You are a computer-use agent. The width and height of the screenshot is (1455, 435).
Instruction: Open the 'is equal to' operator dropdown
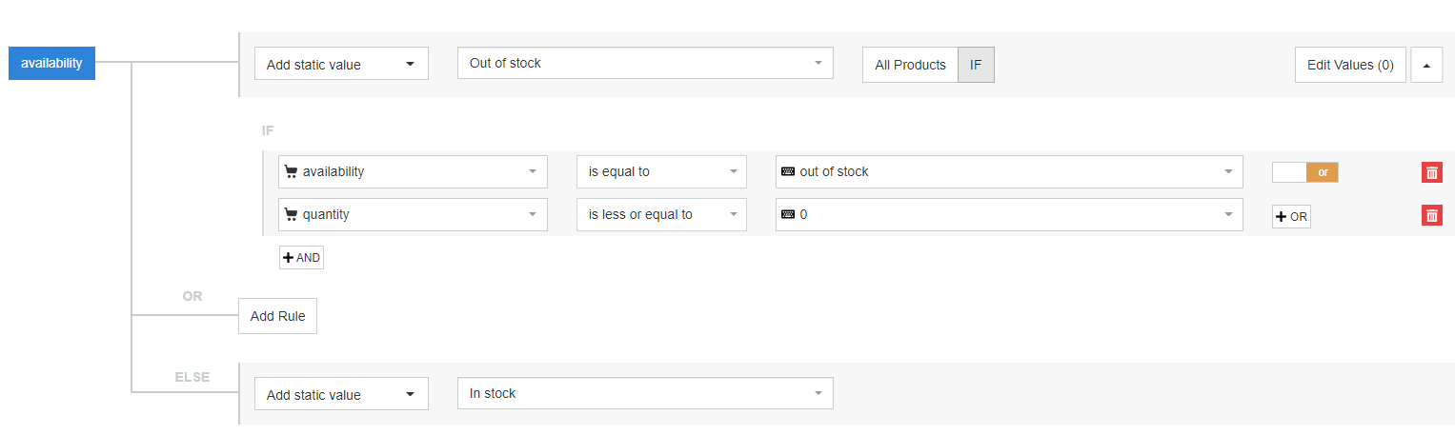pyautogui.click(x=661, y=172)
